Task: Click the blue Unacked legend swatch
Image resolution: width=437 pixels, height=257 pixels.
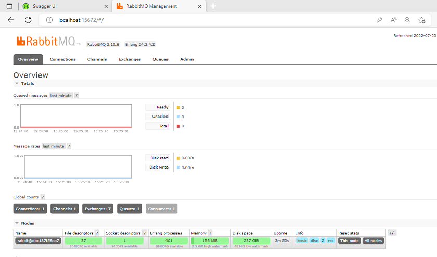Action: (178, 117)
